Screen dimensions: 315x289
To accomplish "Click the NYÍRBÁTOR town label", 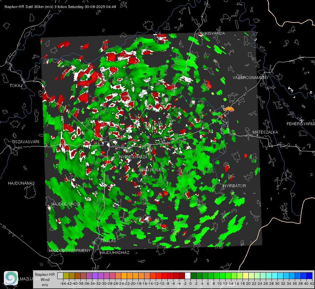I will click(x=235, y=186).
